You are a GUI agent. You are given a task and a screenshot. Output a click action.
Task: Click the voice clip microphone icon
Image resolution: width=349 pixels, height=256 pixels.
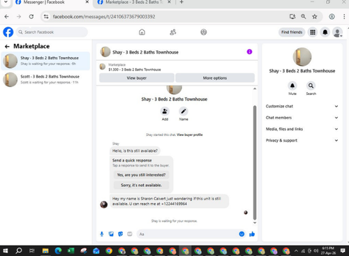coord(102,234)
